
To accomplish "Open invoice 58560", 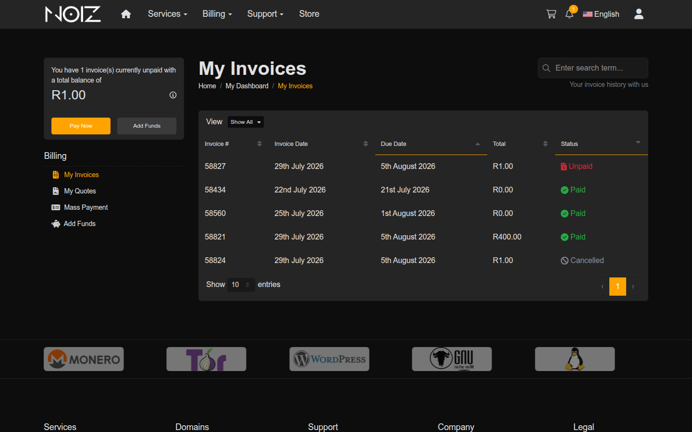I will pos(215,214).
